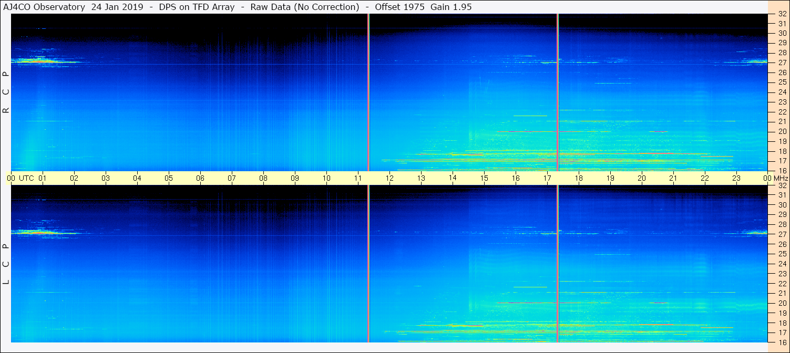The image size is (790, 353).
Task: Click the '32' MHz label of the RCP panel
Action: tap(782, 14)
